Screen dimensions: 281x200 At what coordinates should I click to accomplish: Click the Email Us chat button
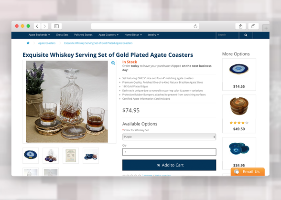pos(248,172)
